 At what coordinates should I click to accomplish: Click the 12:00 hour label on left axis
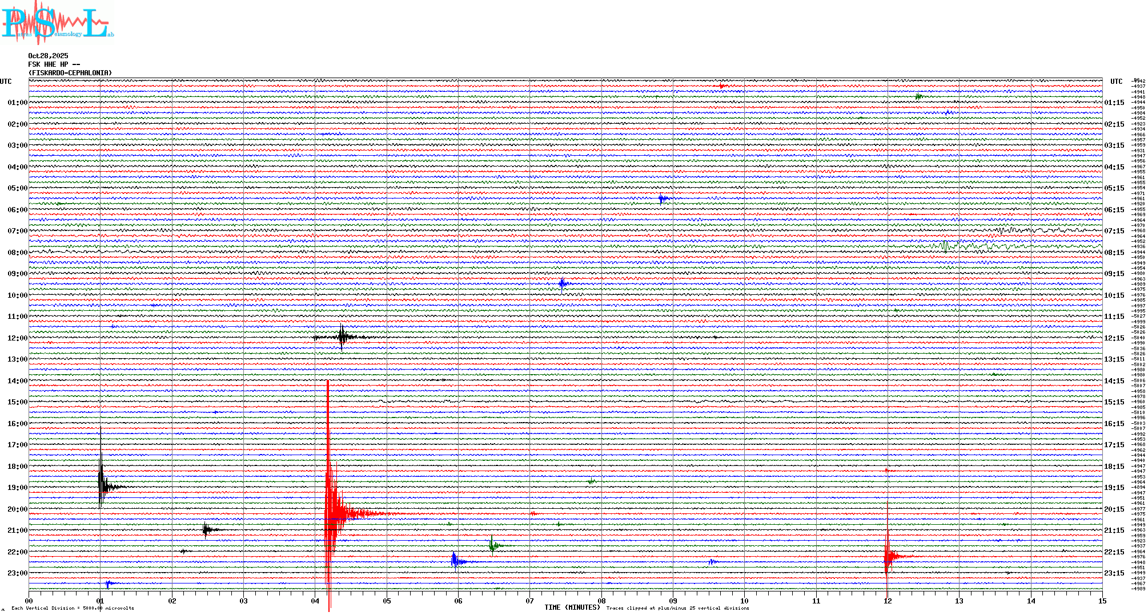coord(17,338)
